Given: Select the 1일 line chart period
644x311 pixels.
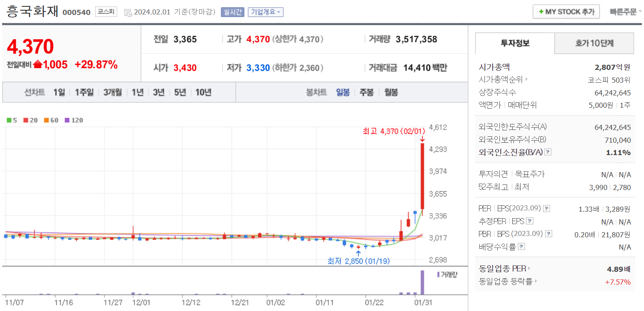Looking at the screenshot, I should [x=59, y=92].
